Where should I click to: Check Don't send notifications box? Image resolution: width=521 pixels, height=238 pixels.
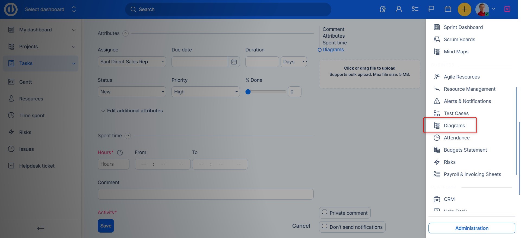click(325, 226)
